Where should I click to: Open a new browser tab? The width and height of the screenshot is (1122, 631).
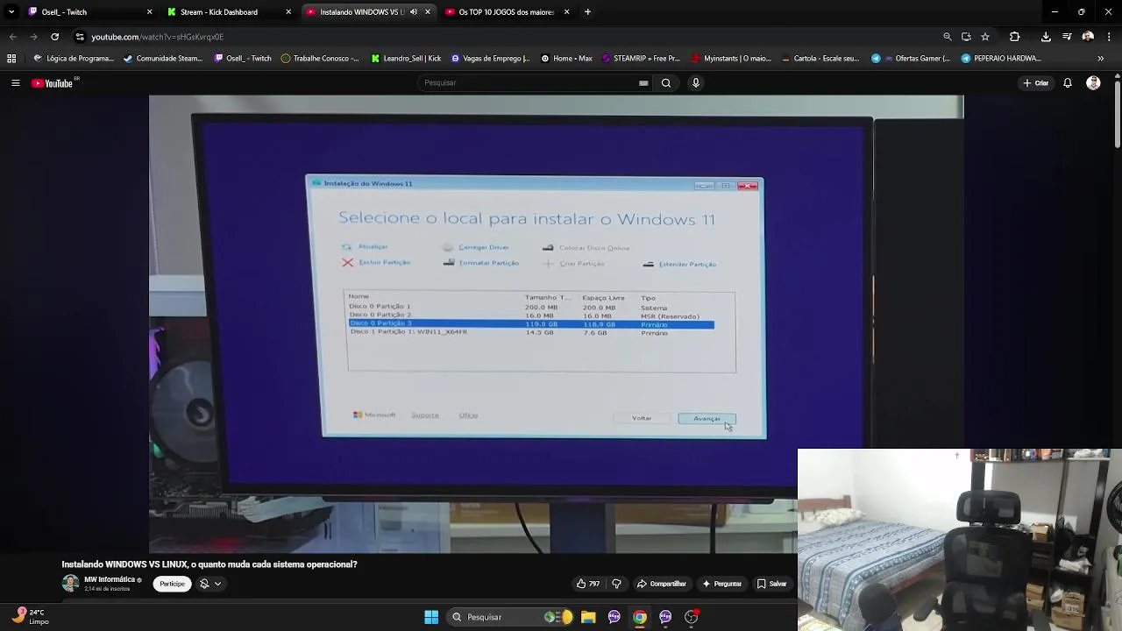point(587,12)
